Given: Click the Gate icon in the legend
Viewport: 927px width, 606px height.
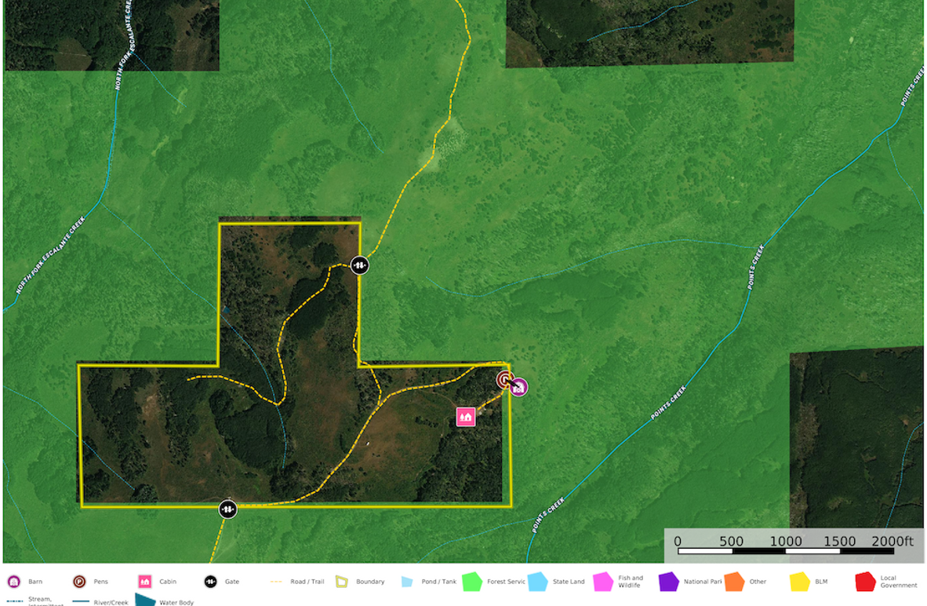Looking at the screenshot, I should (x=210, y=582).
